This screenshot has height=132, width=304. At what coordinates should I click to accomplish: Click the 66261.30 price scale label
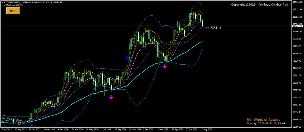(x=297, y=75)
